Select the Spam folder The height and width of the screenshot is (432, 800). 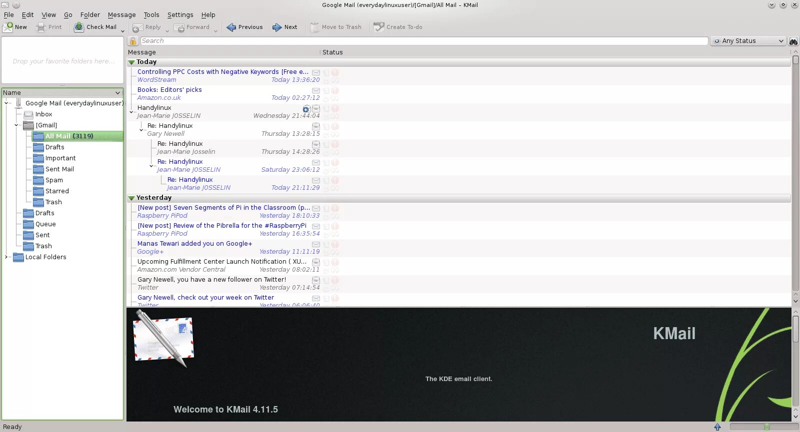(54, 180)
